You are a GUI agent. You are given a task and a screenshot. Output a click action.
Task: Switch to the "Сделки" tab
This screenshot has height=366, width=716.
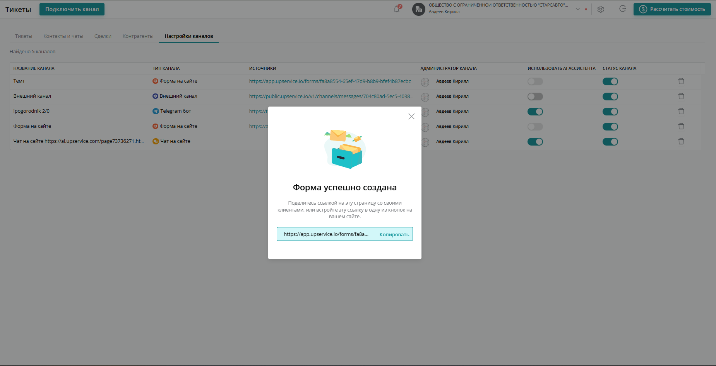pos(103,36)
